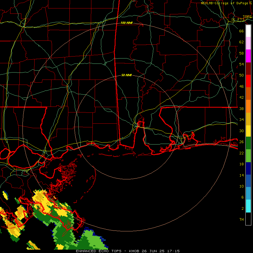Viewport: 253px width, 253px height.
Task: Click legend value 2
Action: [x=243, y=209]
